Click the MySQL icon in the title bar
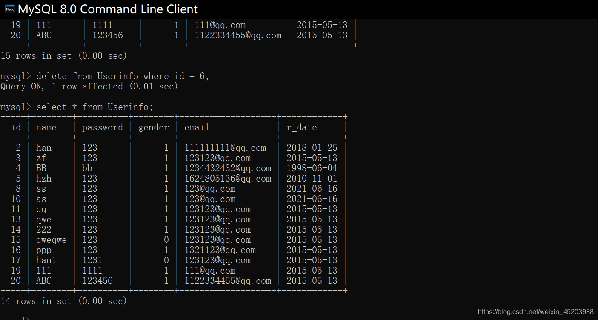Screen dimensions: 598x320 [x=9, y=9]
